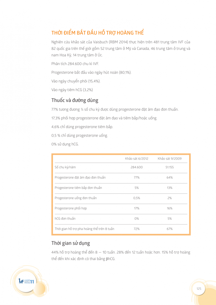216x305 pixels.
Task: Select 'Progesterone tiêm bắp đơn thuần' row label
Action: [x=78, y=188]
